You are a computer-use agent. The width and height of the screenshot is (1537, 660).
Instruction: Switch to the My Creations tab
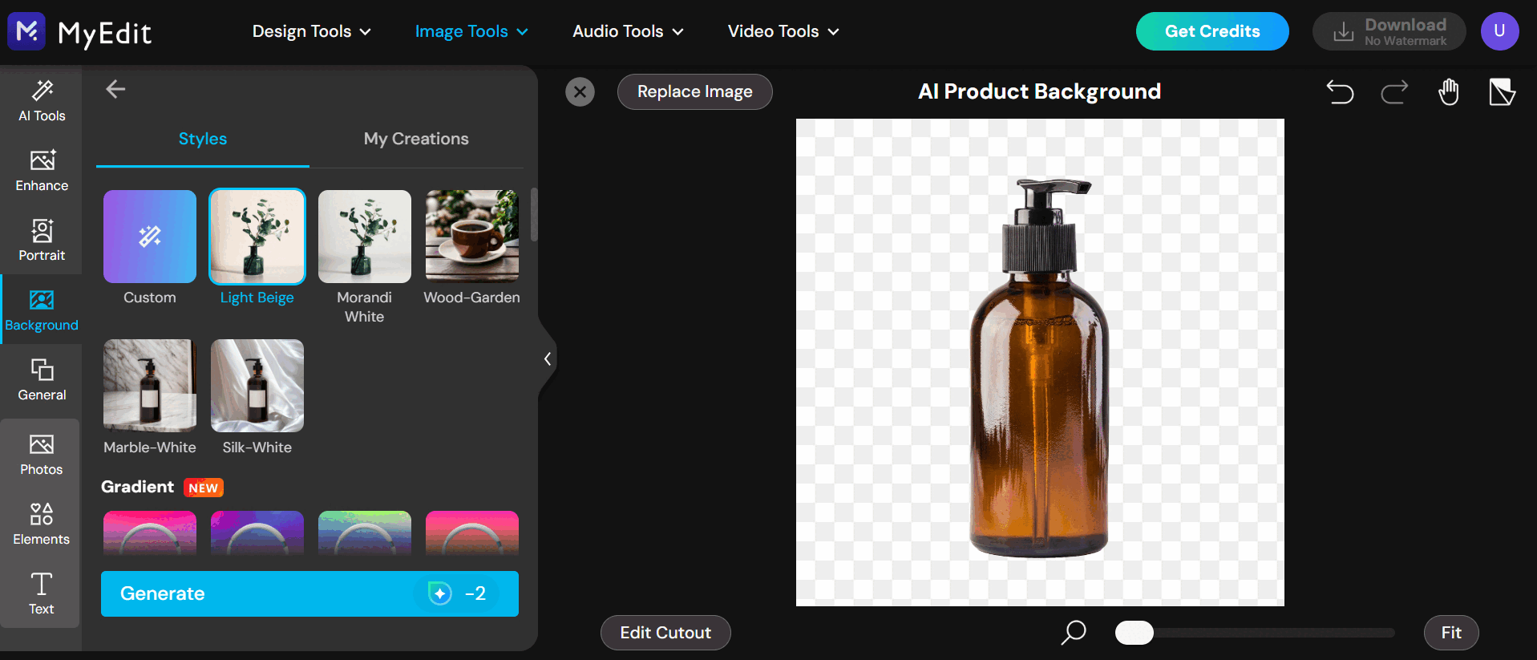(x=416, y=139)
